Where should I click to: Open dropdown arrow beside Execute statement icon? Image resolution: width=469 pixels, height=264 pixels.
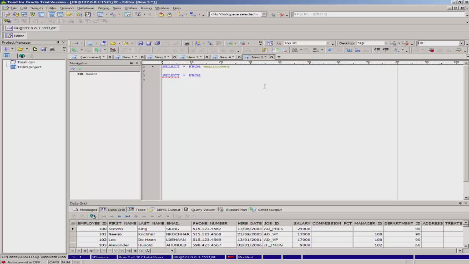[81, 50]
